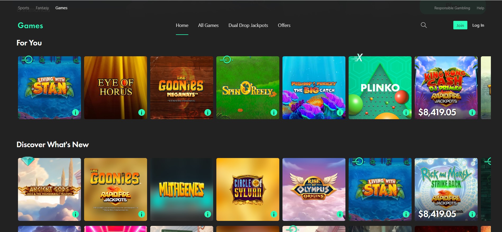
Task: Open the Help link
Action: (x=480, y=8)
